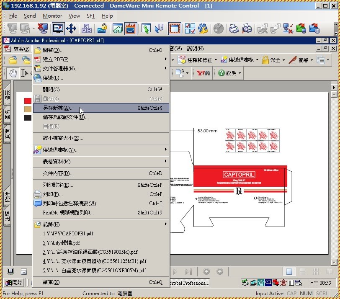The width and height of the screenshot is (340, 299).
Task: Click the red 倉 input method tray icon
Action: tap(283, 283)
